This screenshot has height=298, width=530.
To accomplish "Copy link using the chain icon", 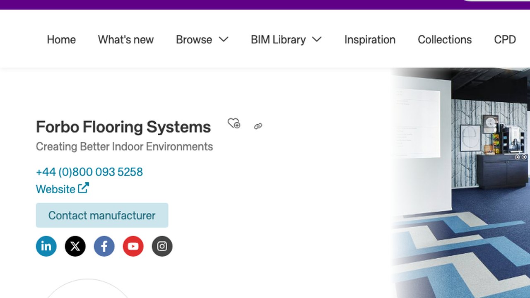I will point(258,126).
